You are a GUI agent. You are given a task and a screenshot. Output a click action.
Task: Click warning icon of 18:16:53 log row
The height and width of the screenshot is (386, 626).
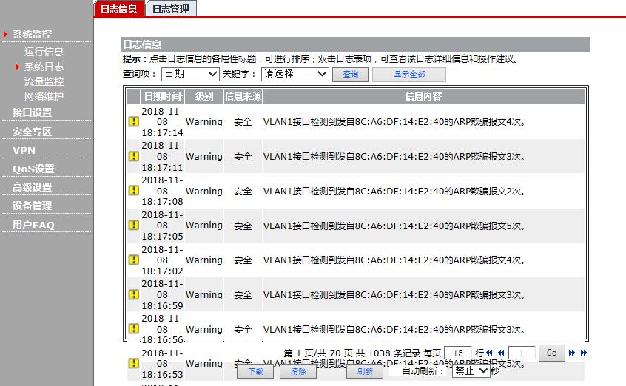tap(134, 364)
